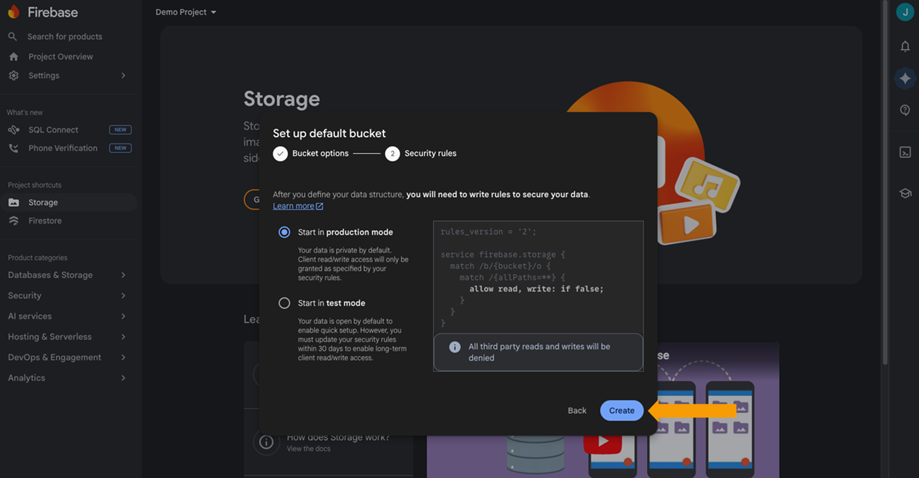The height and width of the screenshot is (478, 919).
Task: Click the Bucket options step label
Action: coord(320,154)
